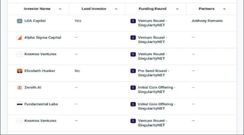This screenshot has width=244, height=135.
Task: Click the LDA Capital logo icon
Action: coord(20,21)
